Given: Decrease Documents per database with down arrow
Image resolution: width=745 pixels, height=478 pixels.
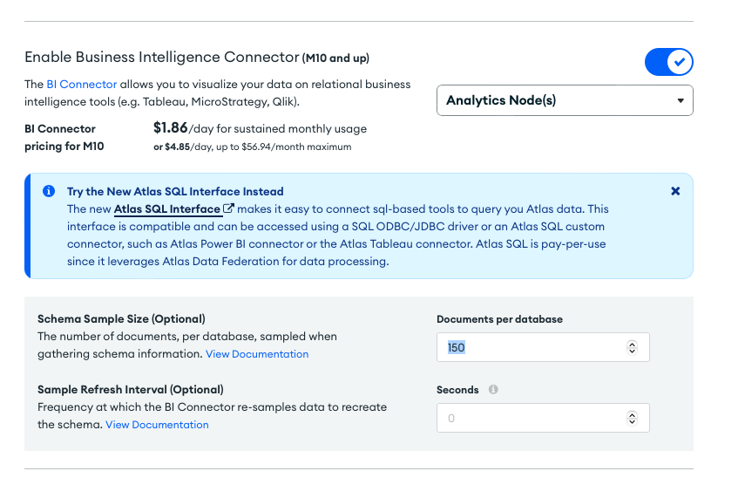Looking at the screenshot, I should [632, 352].
